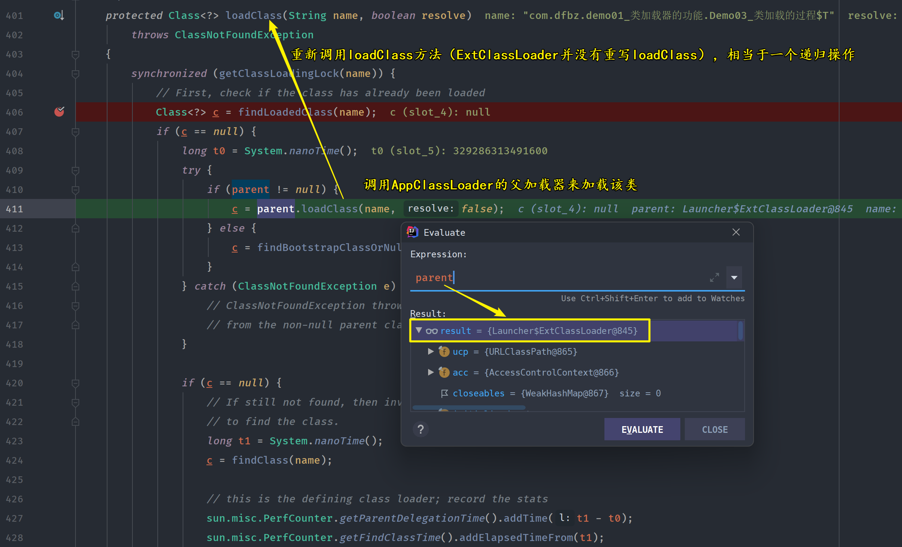This screenshot has width=902, height=547.
Task: Click the help question mark button
Action: point(421,429)
